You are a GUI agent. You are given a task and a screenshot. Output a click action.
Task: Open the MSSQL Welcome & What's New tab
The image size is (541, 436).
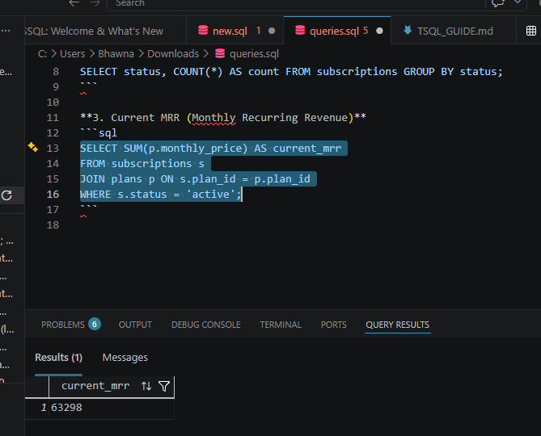click(x=105, y=31)
